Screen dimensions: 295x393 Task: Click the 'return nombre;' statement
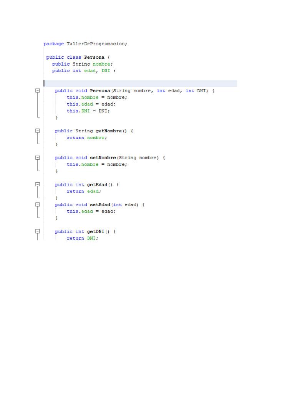(x=87, y=138)
